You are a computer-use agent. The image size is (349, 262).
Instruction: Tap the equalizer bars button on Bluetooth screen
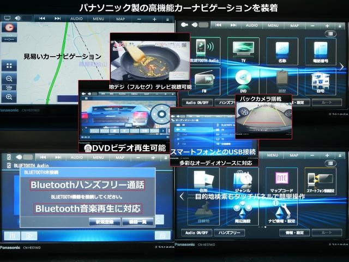(x=12, y=236)
